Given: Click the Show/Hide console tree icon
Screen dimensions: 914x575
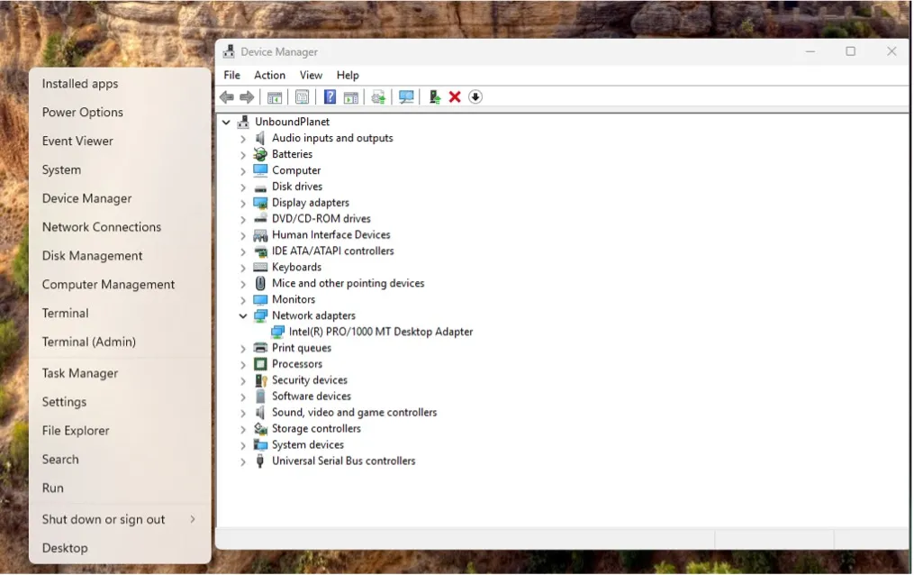Looking at the screenshot, I should pos(275,97).
